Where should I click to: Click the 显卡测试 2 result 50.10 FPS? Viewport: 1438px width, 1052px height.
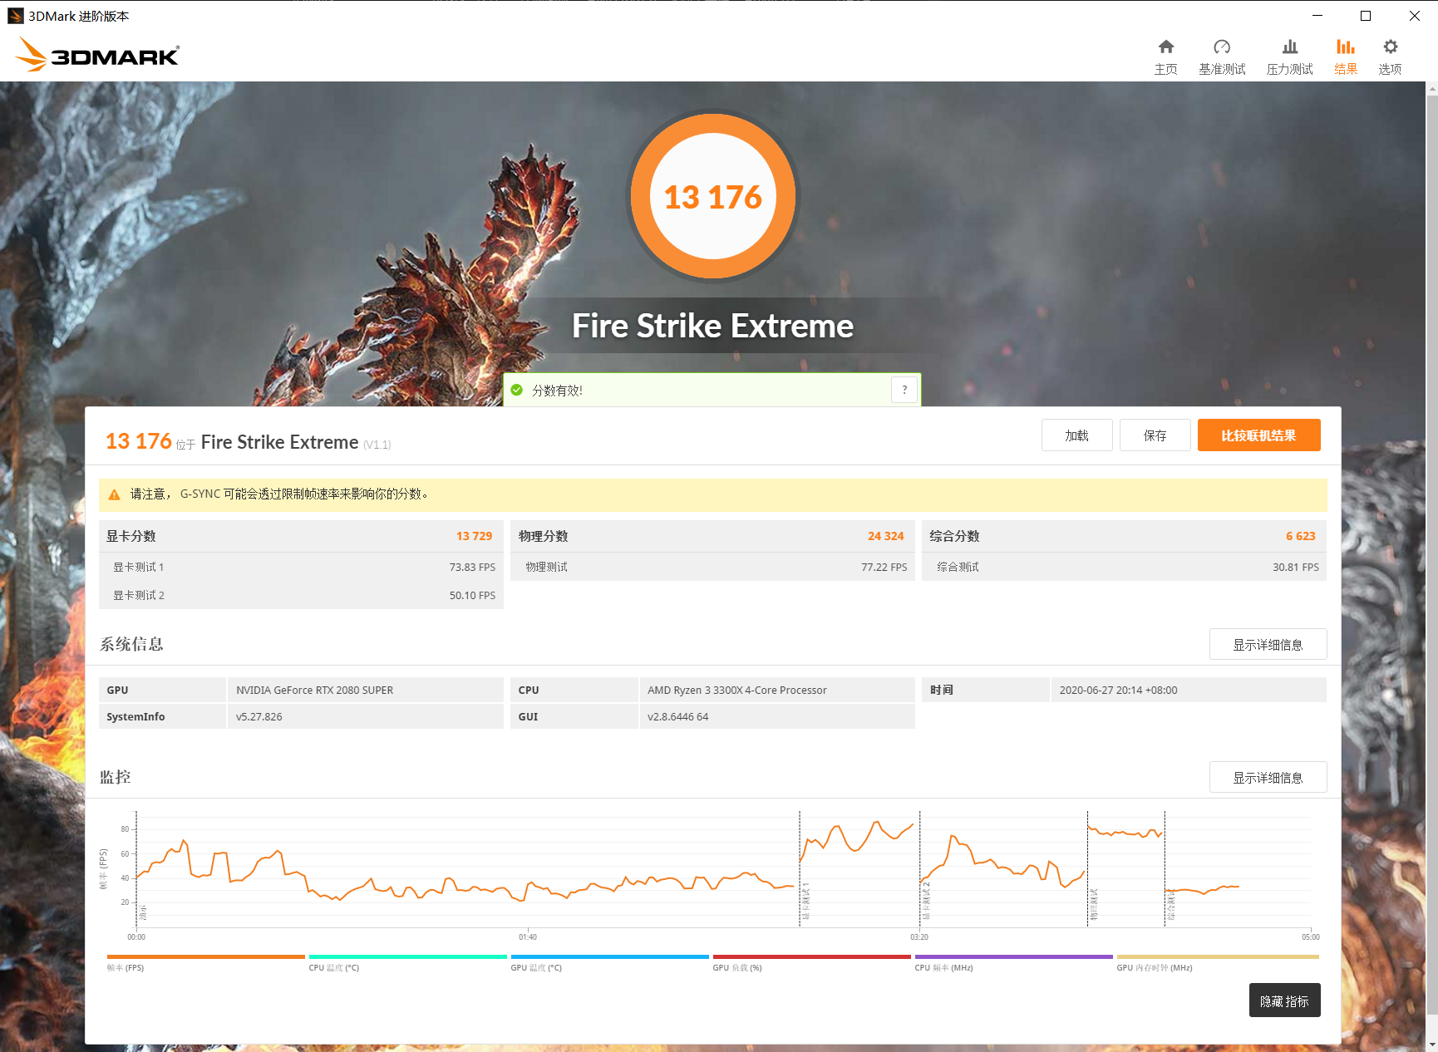[x=472, y=595]
